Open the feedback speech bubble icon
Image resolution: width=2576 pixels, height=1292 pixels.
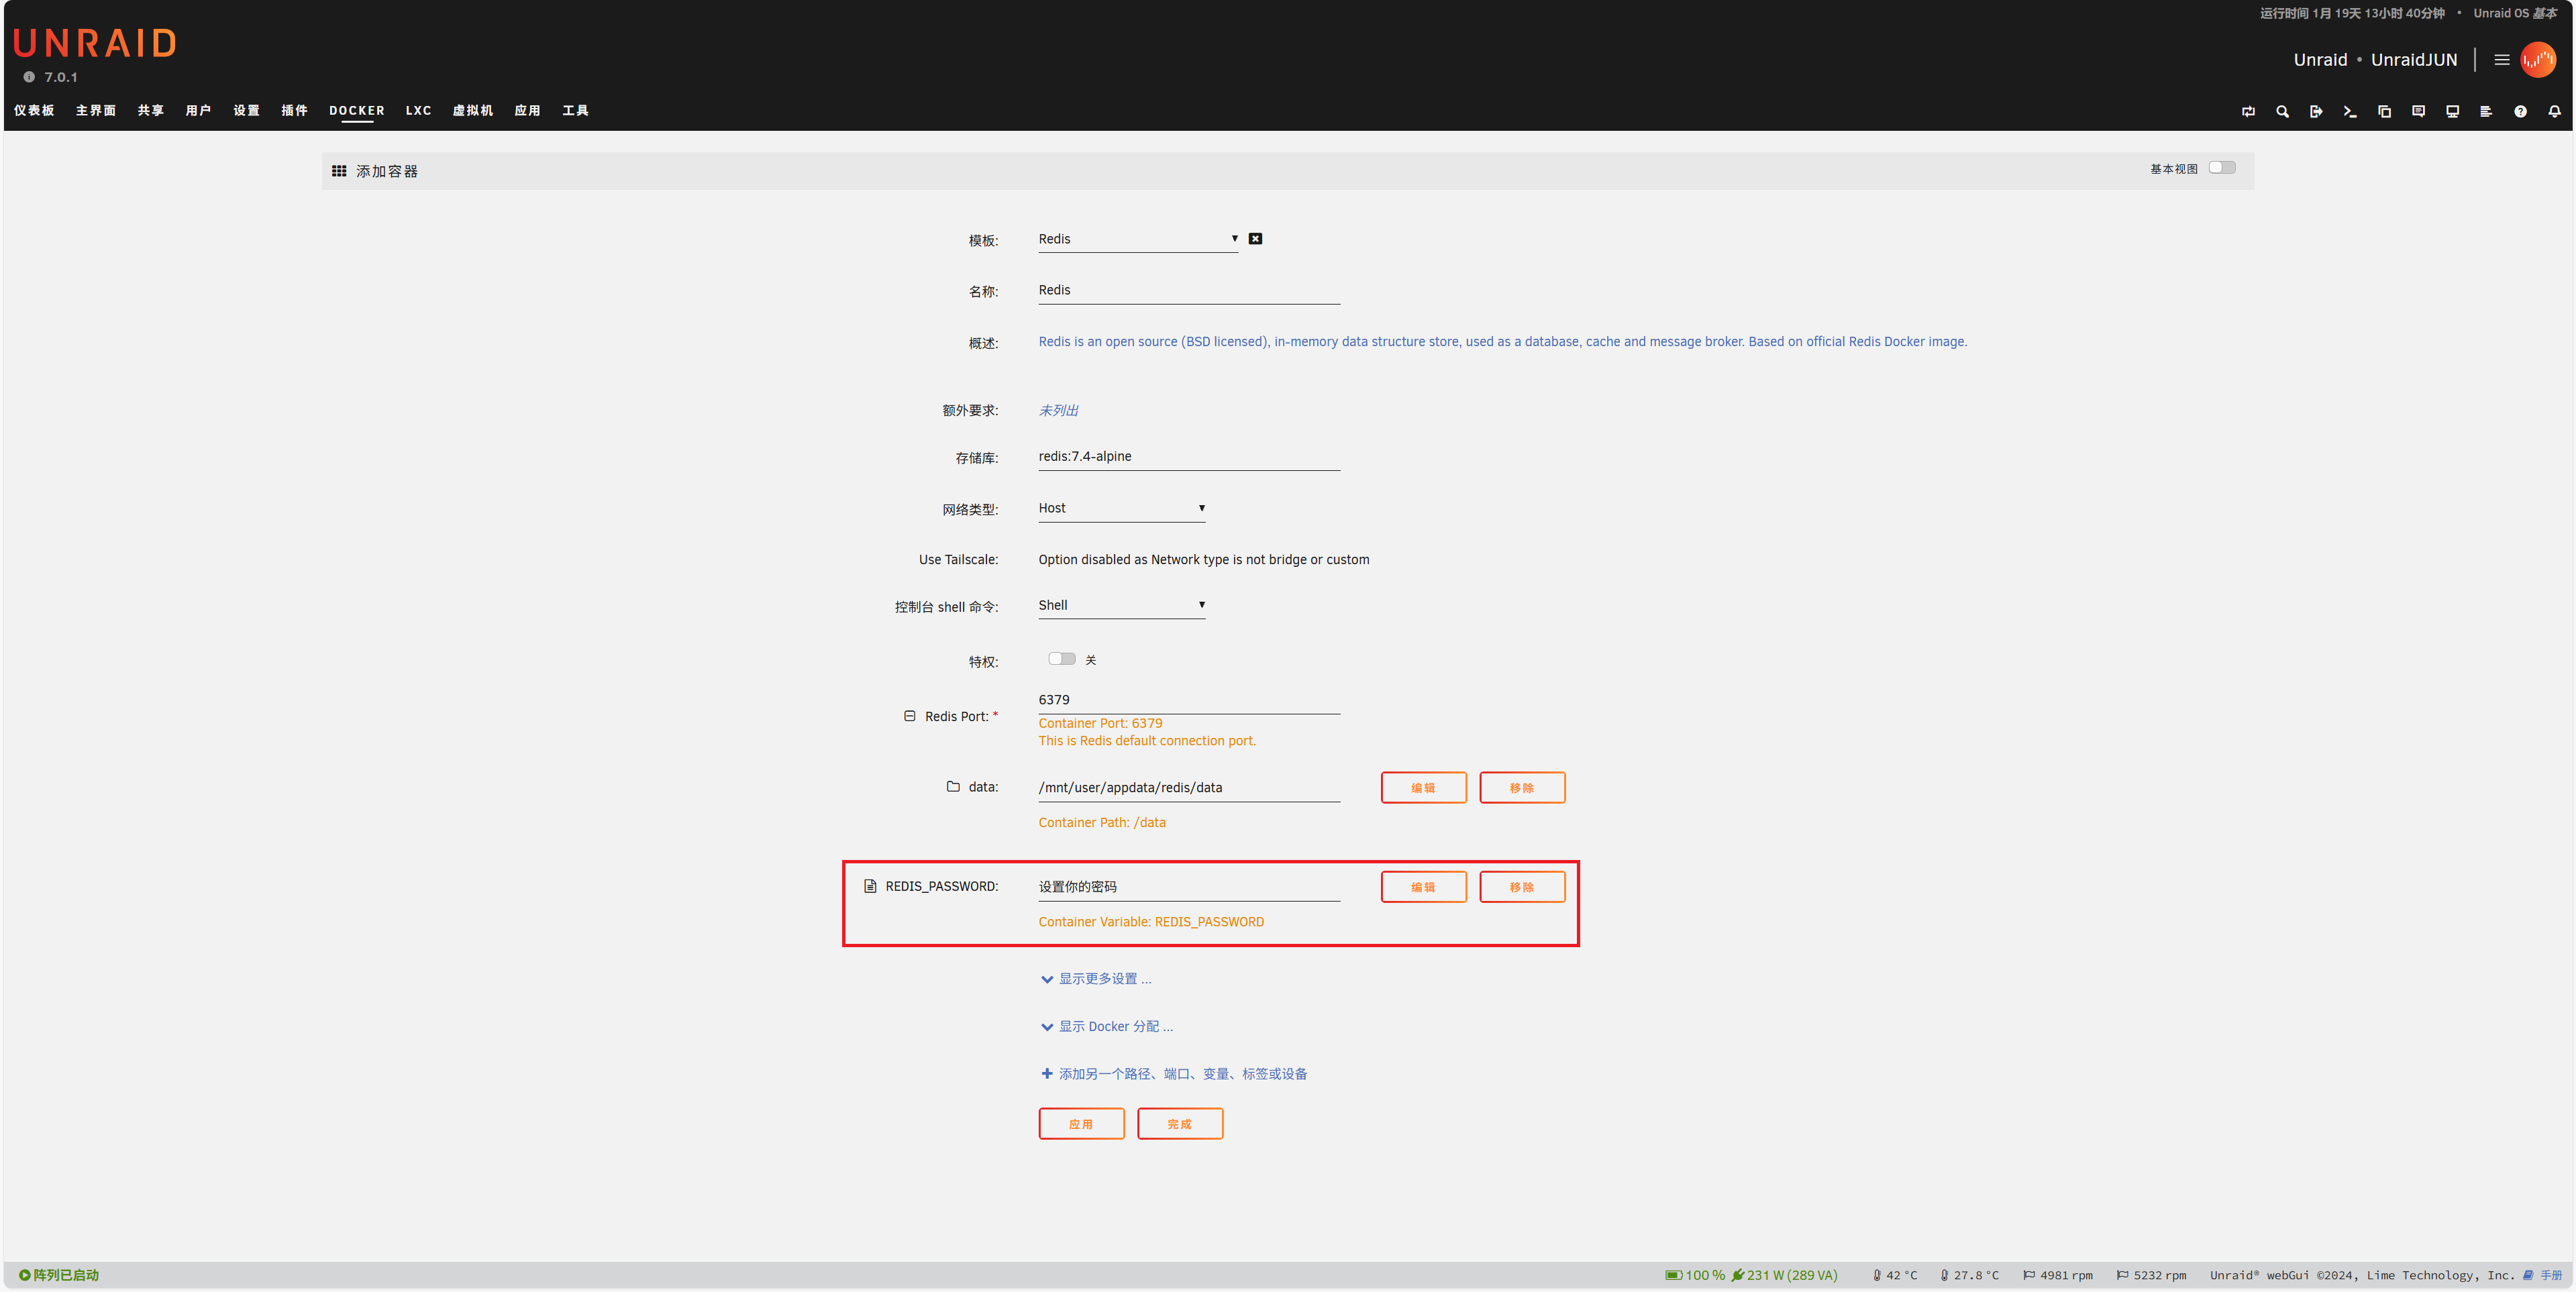2418,111
